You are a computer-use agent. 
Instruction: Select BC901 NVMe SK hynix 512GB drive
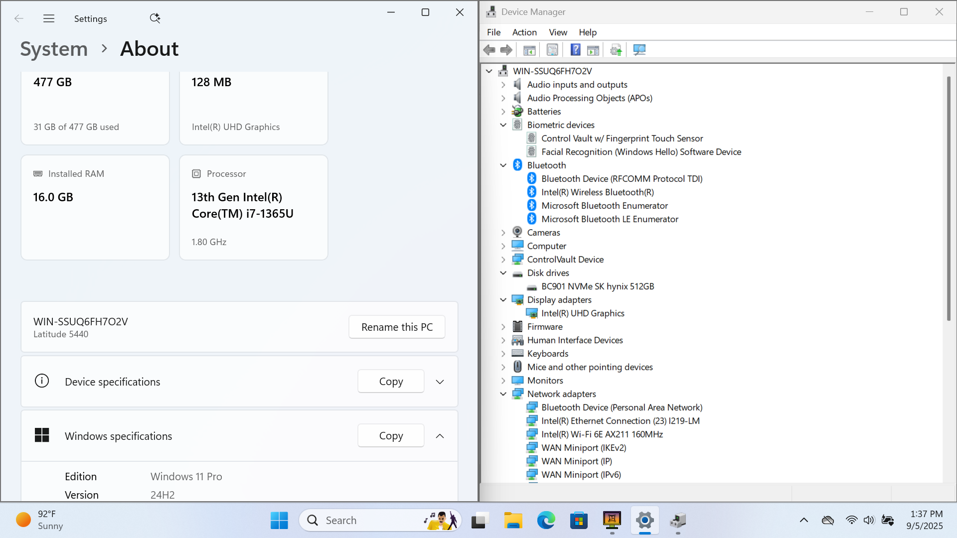coord(598,286)
